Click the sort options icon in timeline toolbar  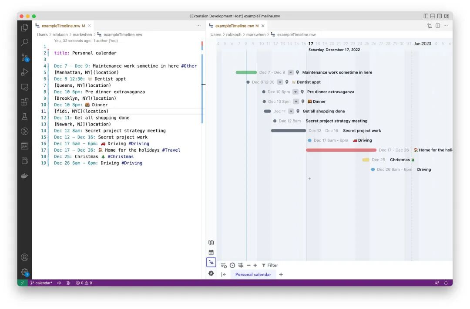[224, 265]
